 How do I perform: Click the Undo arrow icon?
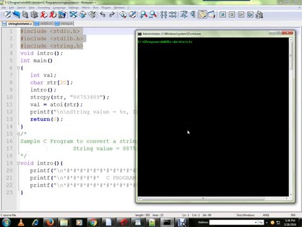click(x=103, y=15)
